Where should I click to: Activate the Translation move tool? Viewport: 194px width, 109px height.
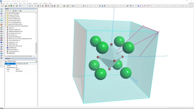(x=43, y=6)
